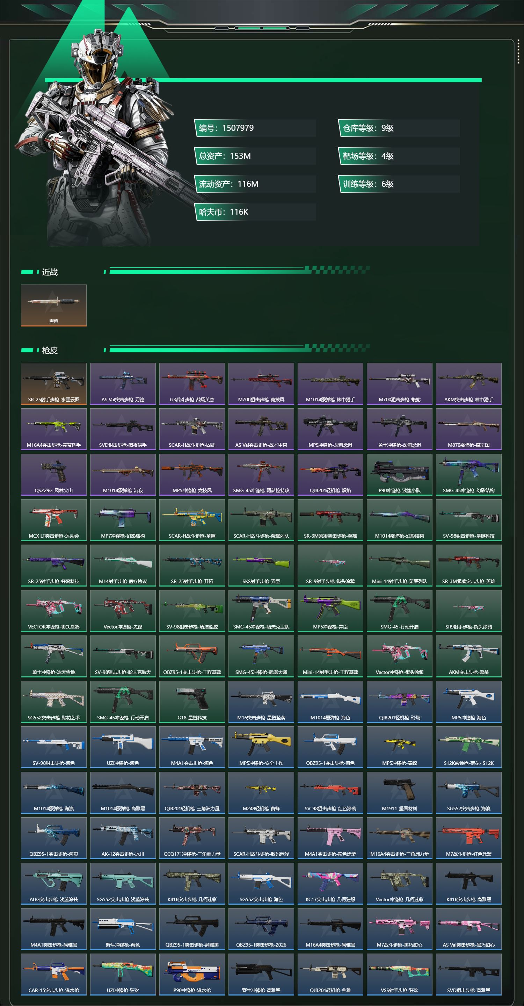524x1006 pixels.
Task: Click the M249轻机枪-黄蜂 skin card
Action: click(261, 793)
